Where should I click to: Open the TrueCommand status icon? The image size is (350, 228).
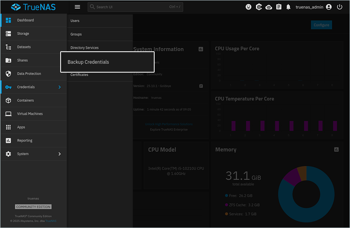pos(259,7)
